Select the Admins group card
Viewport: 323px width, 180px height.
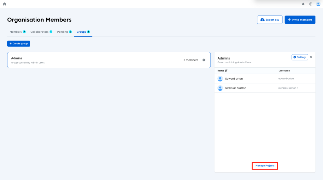coord(95,60)
